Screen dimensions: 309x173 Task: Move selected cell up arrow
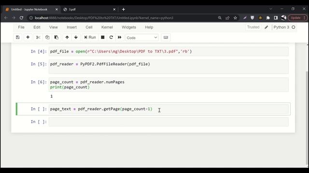tap(67, 37)
